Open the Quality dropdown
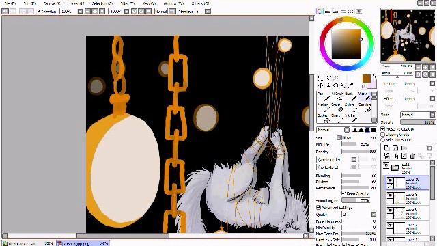437x246 pixels. tap(373, 214)
